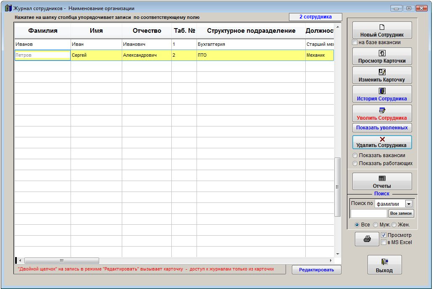Sort by the 'Таб. №' column header
The image size is (433, 289).
184,31
